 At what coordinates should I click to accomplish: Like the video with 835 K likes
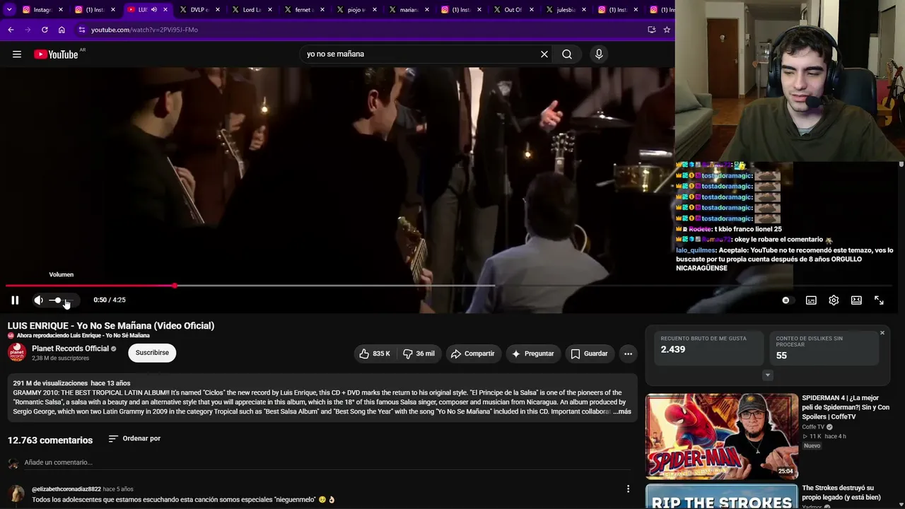click(375, 353)
